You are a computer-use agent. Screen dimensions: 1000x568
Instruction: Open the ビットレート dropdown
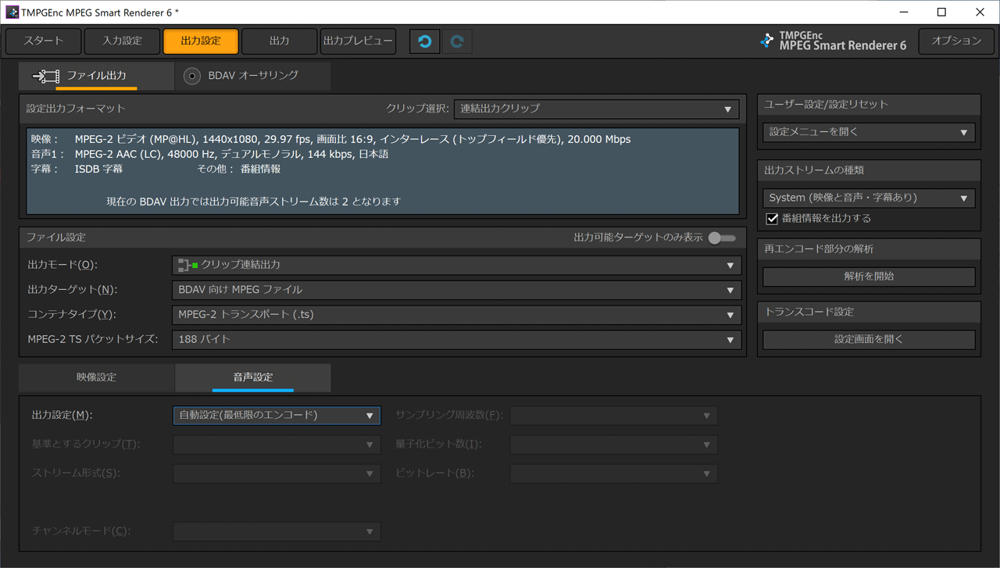(614, 473)
